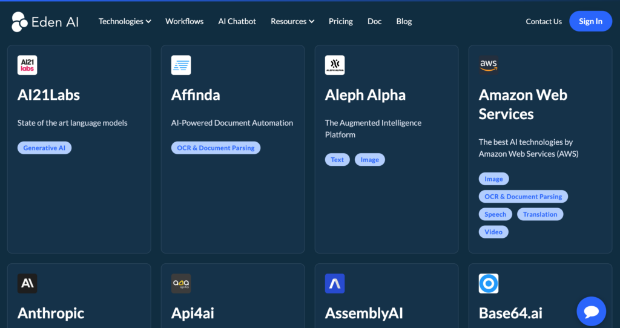620x328 pixels.
Task: Select Affinda's OCR & Document Parsing tag
Action: (x=216, y=148)
